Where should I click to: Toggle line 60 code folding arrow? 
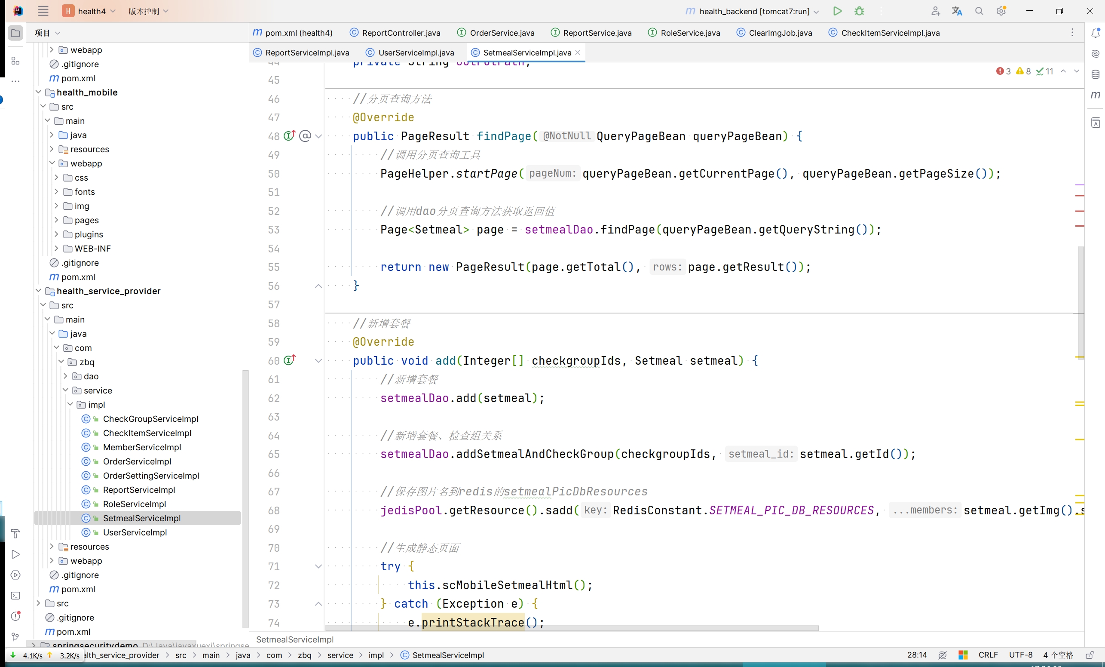pyautogui.click(x=319, y=361)
